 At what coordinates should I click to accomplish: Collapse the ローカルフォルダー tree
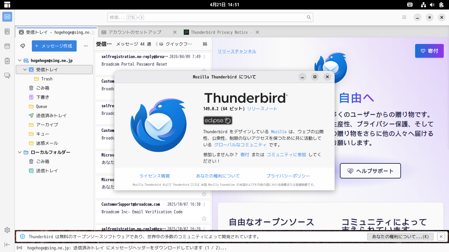pos(20,152)
